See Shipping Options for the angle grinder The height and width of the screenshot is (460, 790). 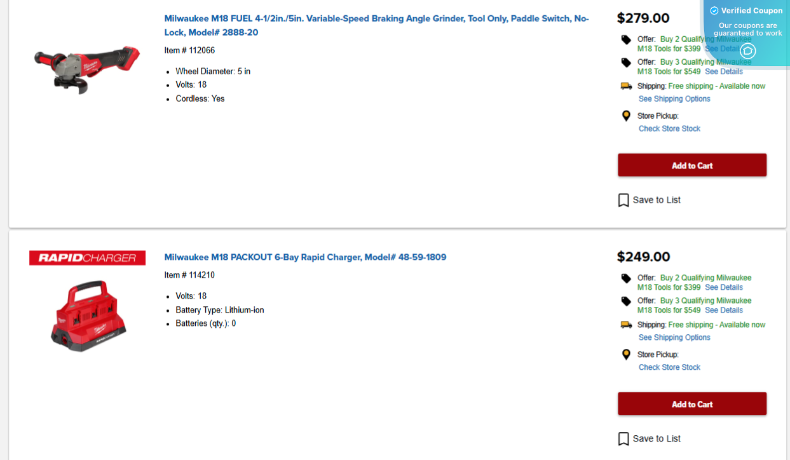(674, 99)
